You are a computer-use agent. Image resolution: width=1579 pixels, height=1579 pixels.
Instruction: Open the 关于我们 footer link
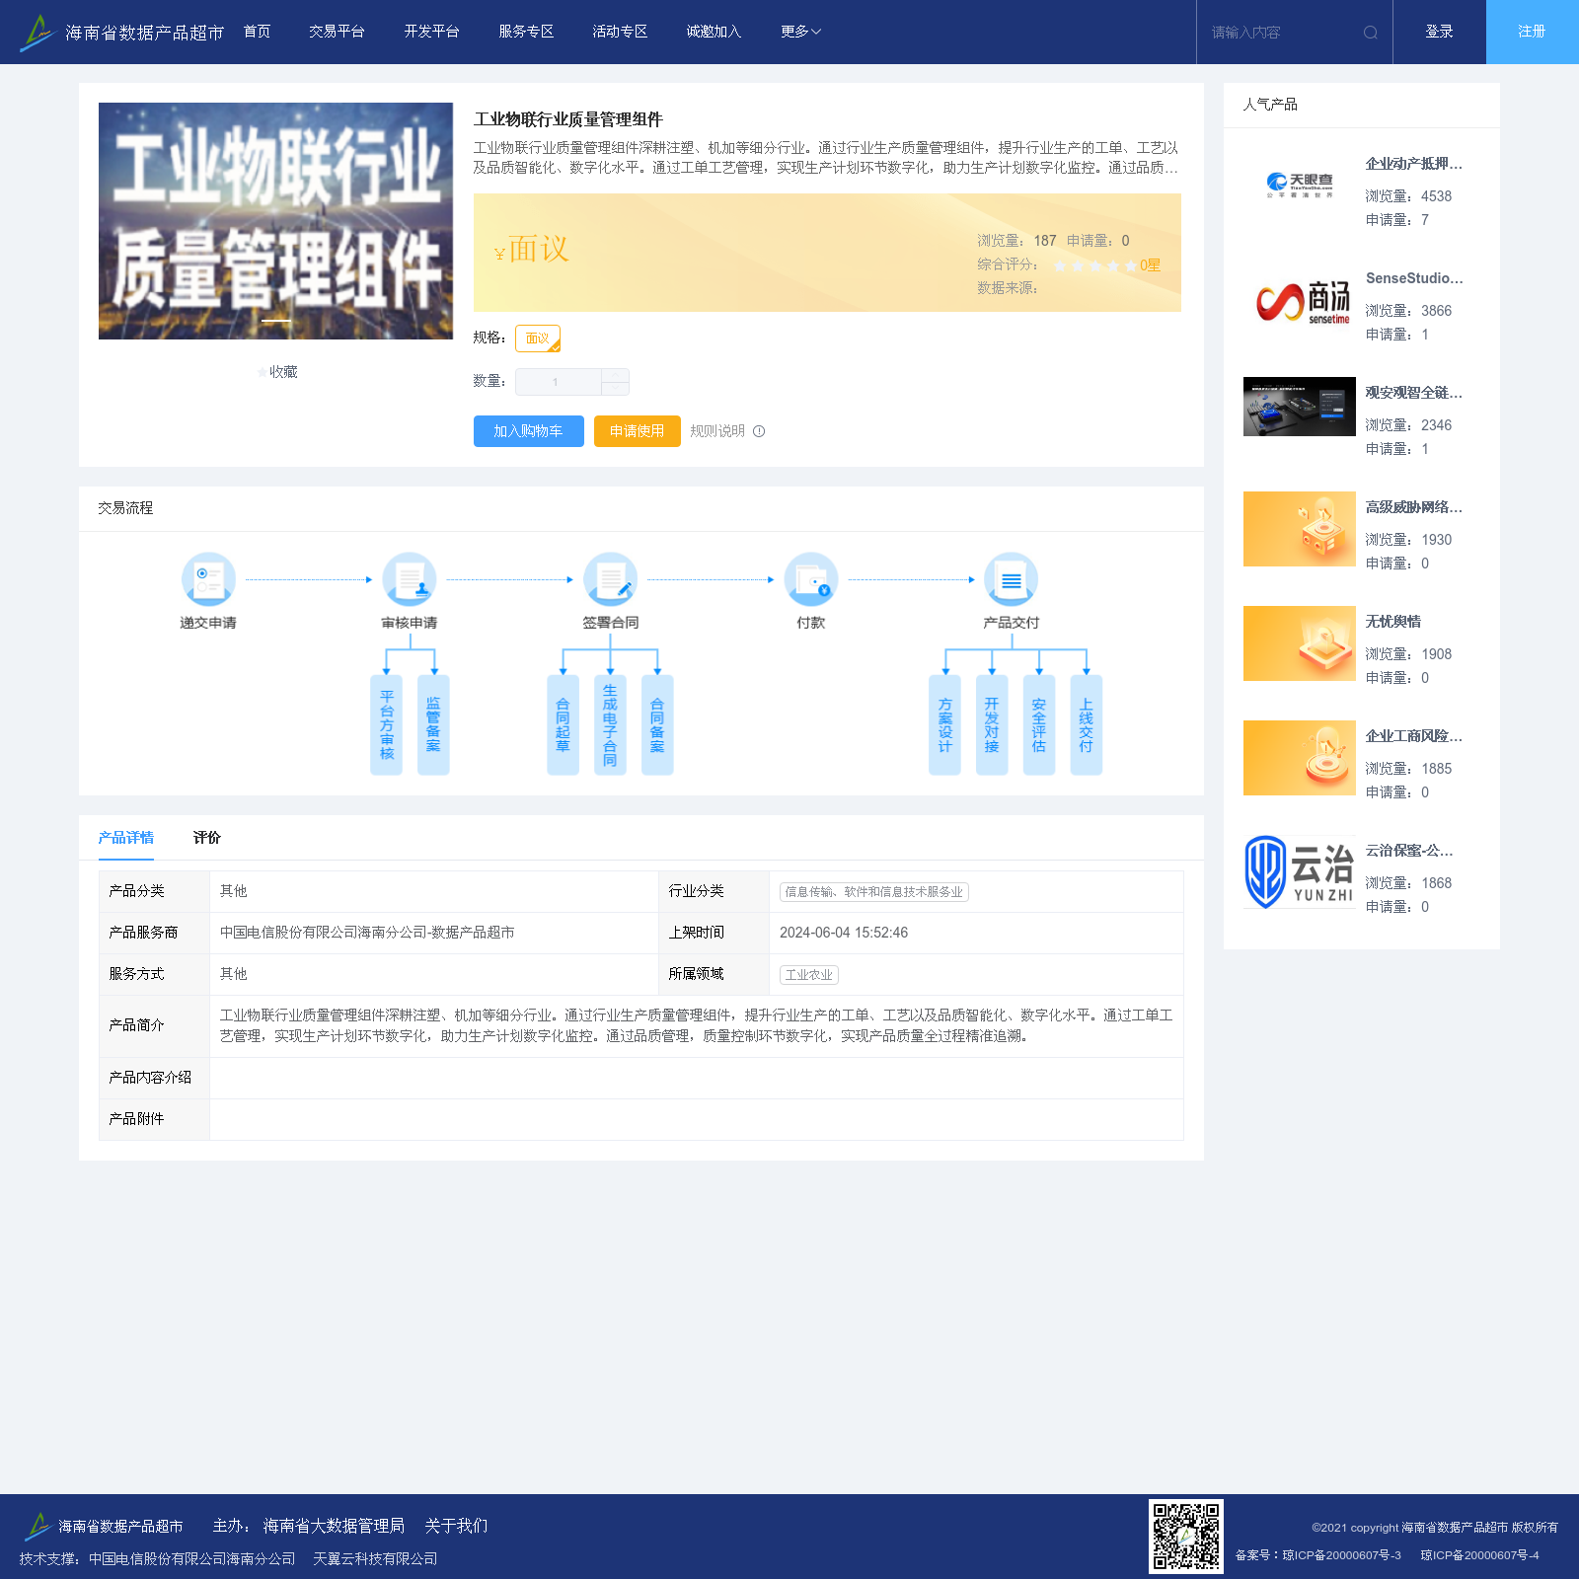pyautogui.click(x=456, y=1526)
